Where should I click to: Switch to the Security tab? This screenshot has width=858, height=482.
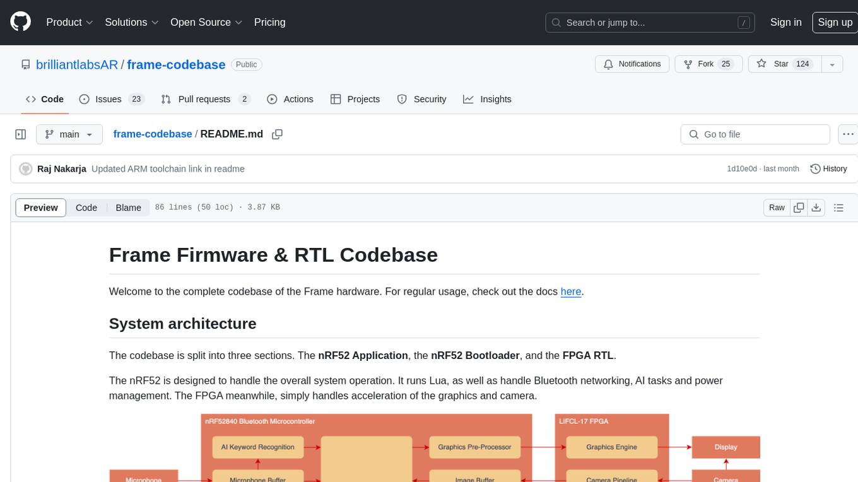click(421, 99)
